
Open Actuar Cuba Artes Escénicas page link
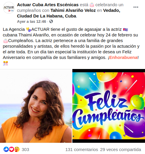tap(48, 5)
